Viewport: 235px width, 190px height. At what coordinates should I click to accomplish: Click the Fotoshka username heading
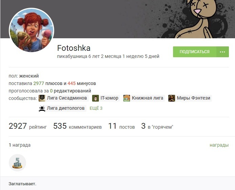tap(74, 48)
